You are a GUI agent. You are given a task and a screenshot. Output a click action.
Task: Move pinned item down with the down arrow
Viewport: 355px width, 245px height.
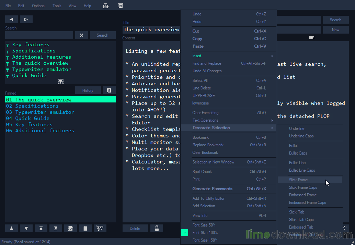[26, 229]
